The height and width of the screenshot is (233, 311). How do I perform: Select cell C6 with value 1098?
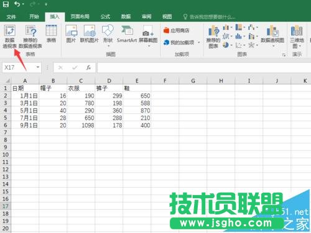pyautogui.click(x=81, y=125)
